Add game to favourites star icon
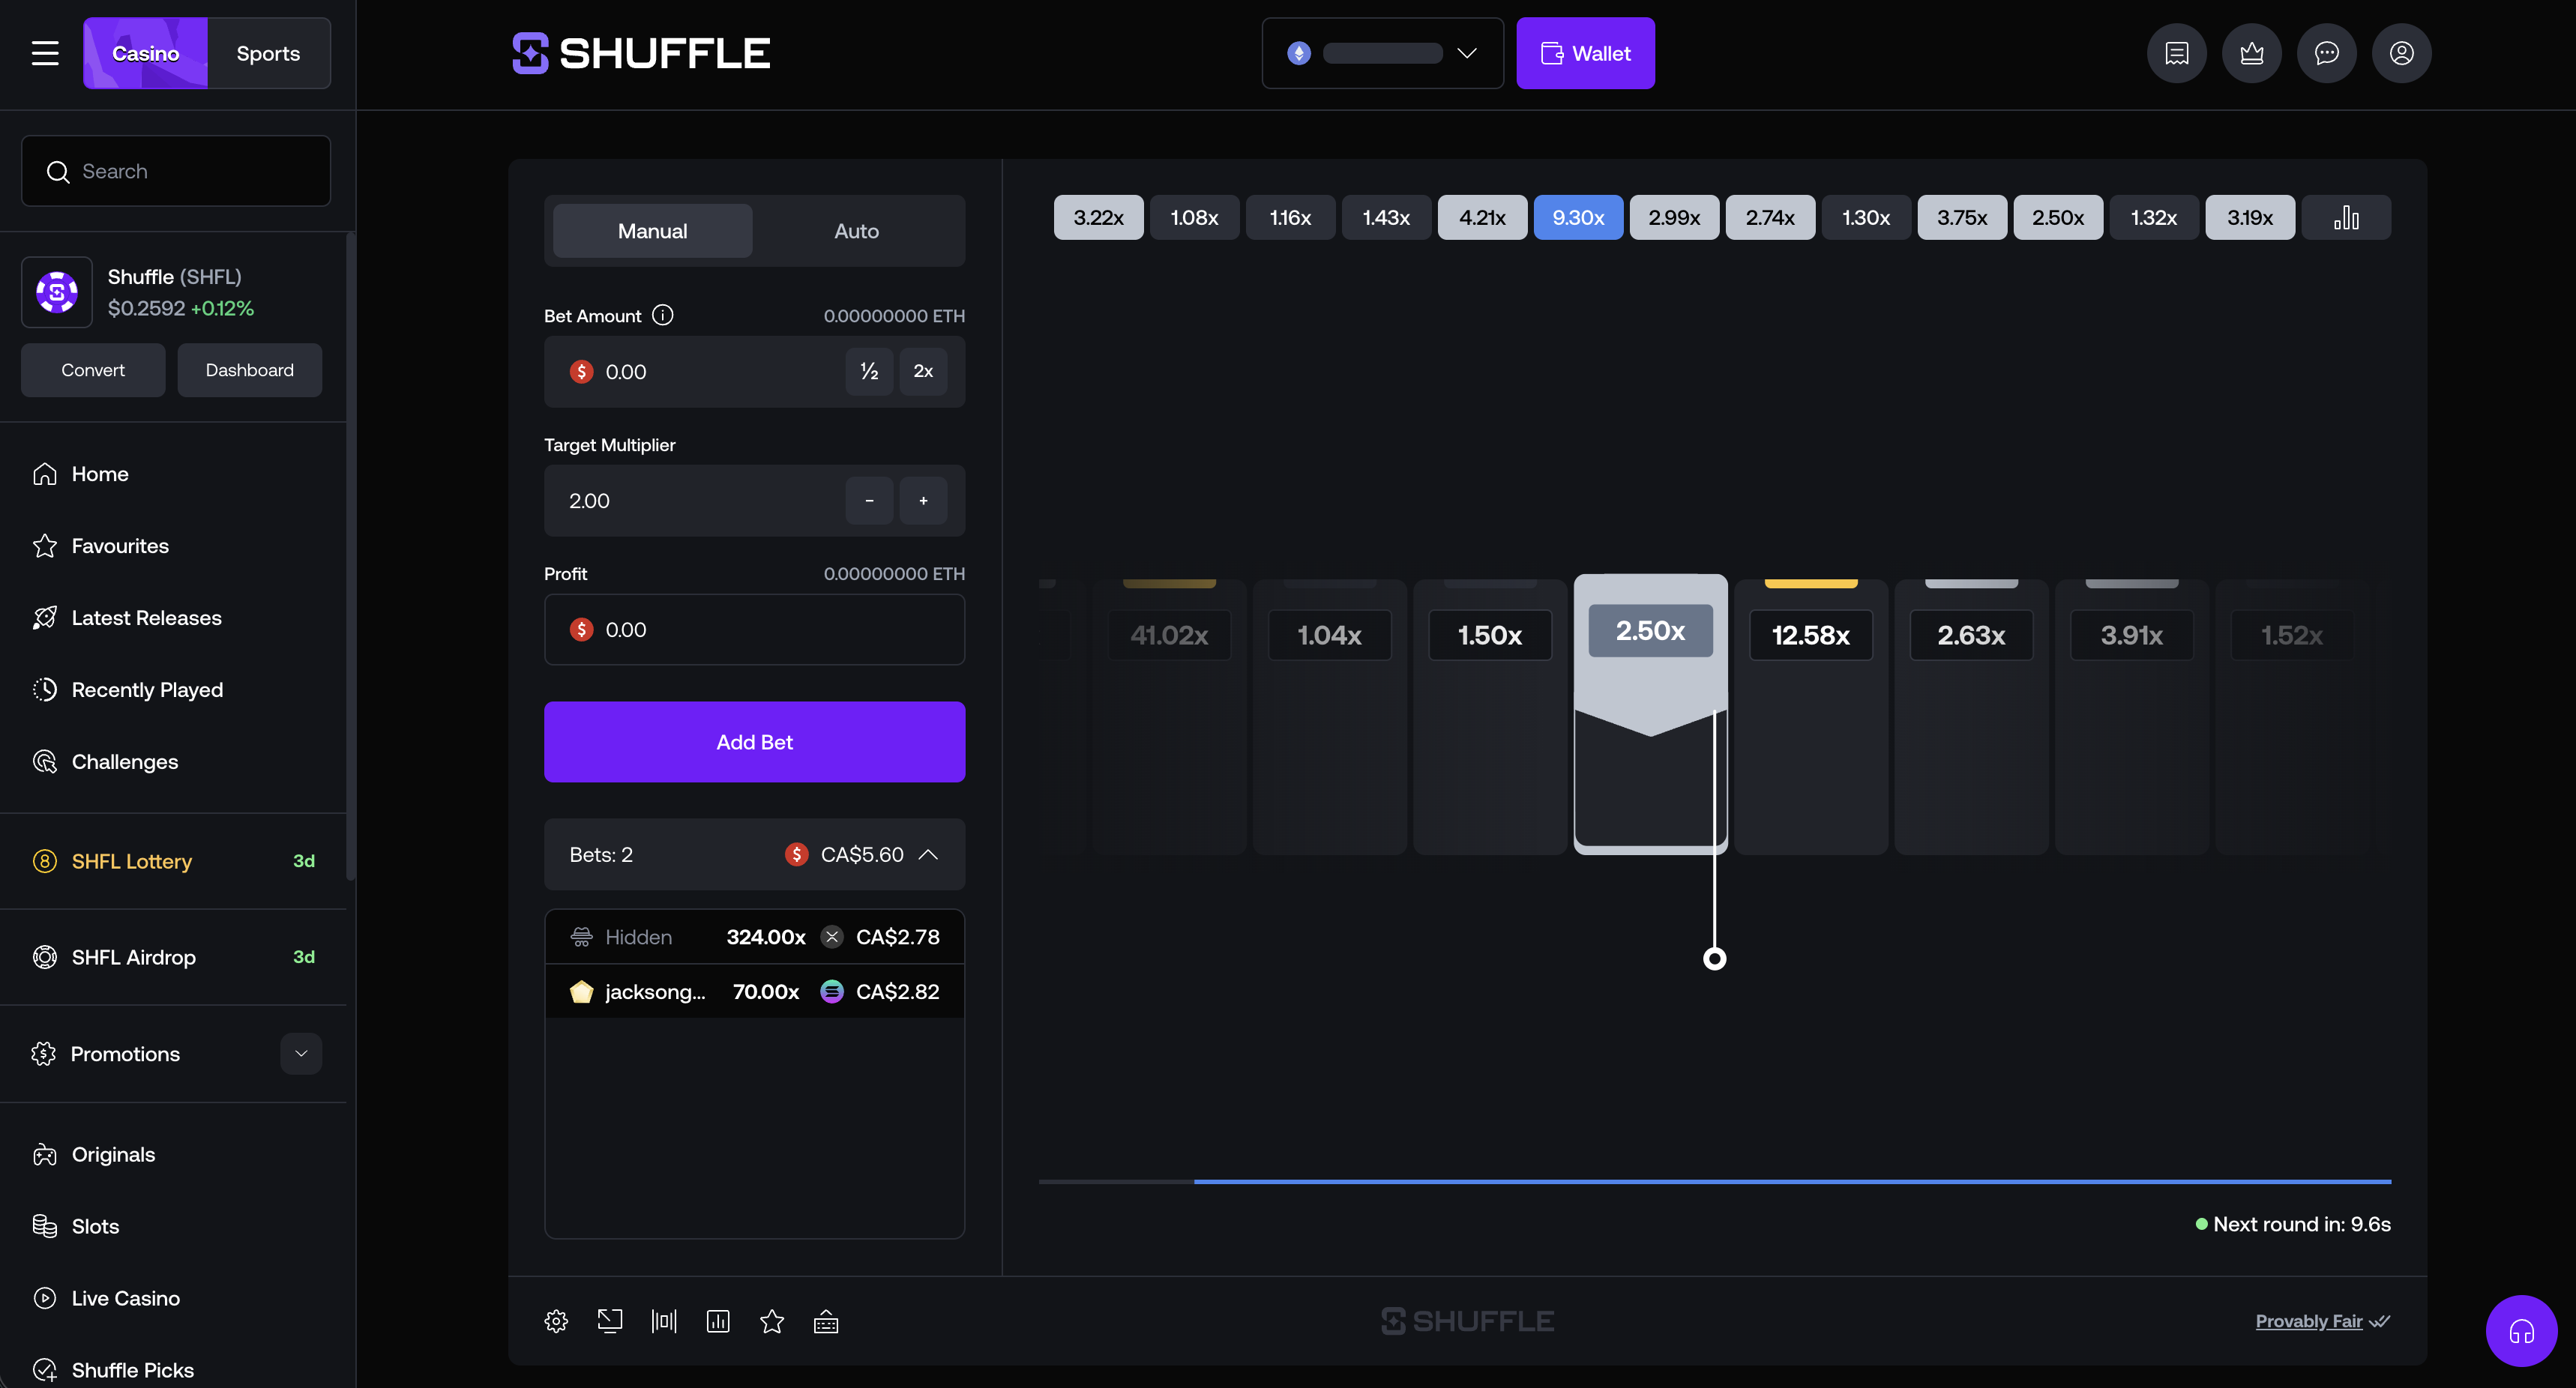 (772, 1321)
